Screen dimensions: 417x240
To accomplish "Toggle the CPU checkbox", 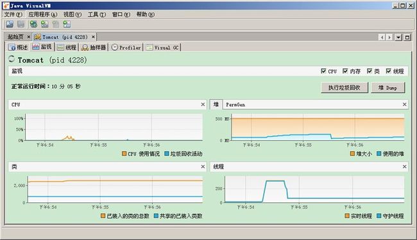I will 323,71.
